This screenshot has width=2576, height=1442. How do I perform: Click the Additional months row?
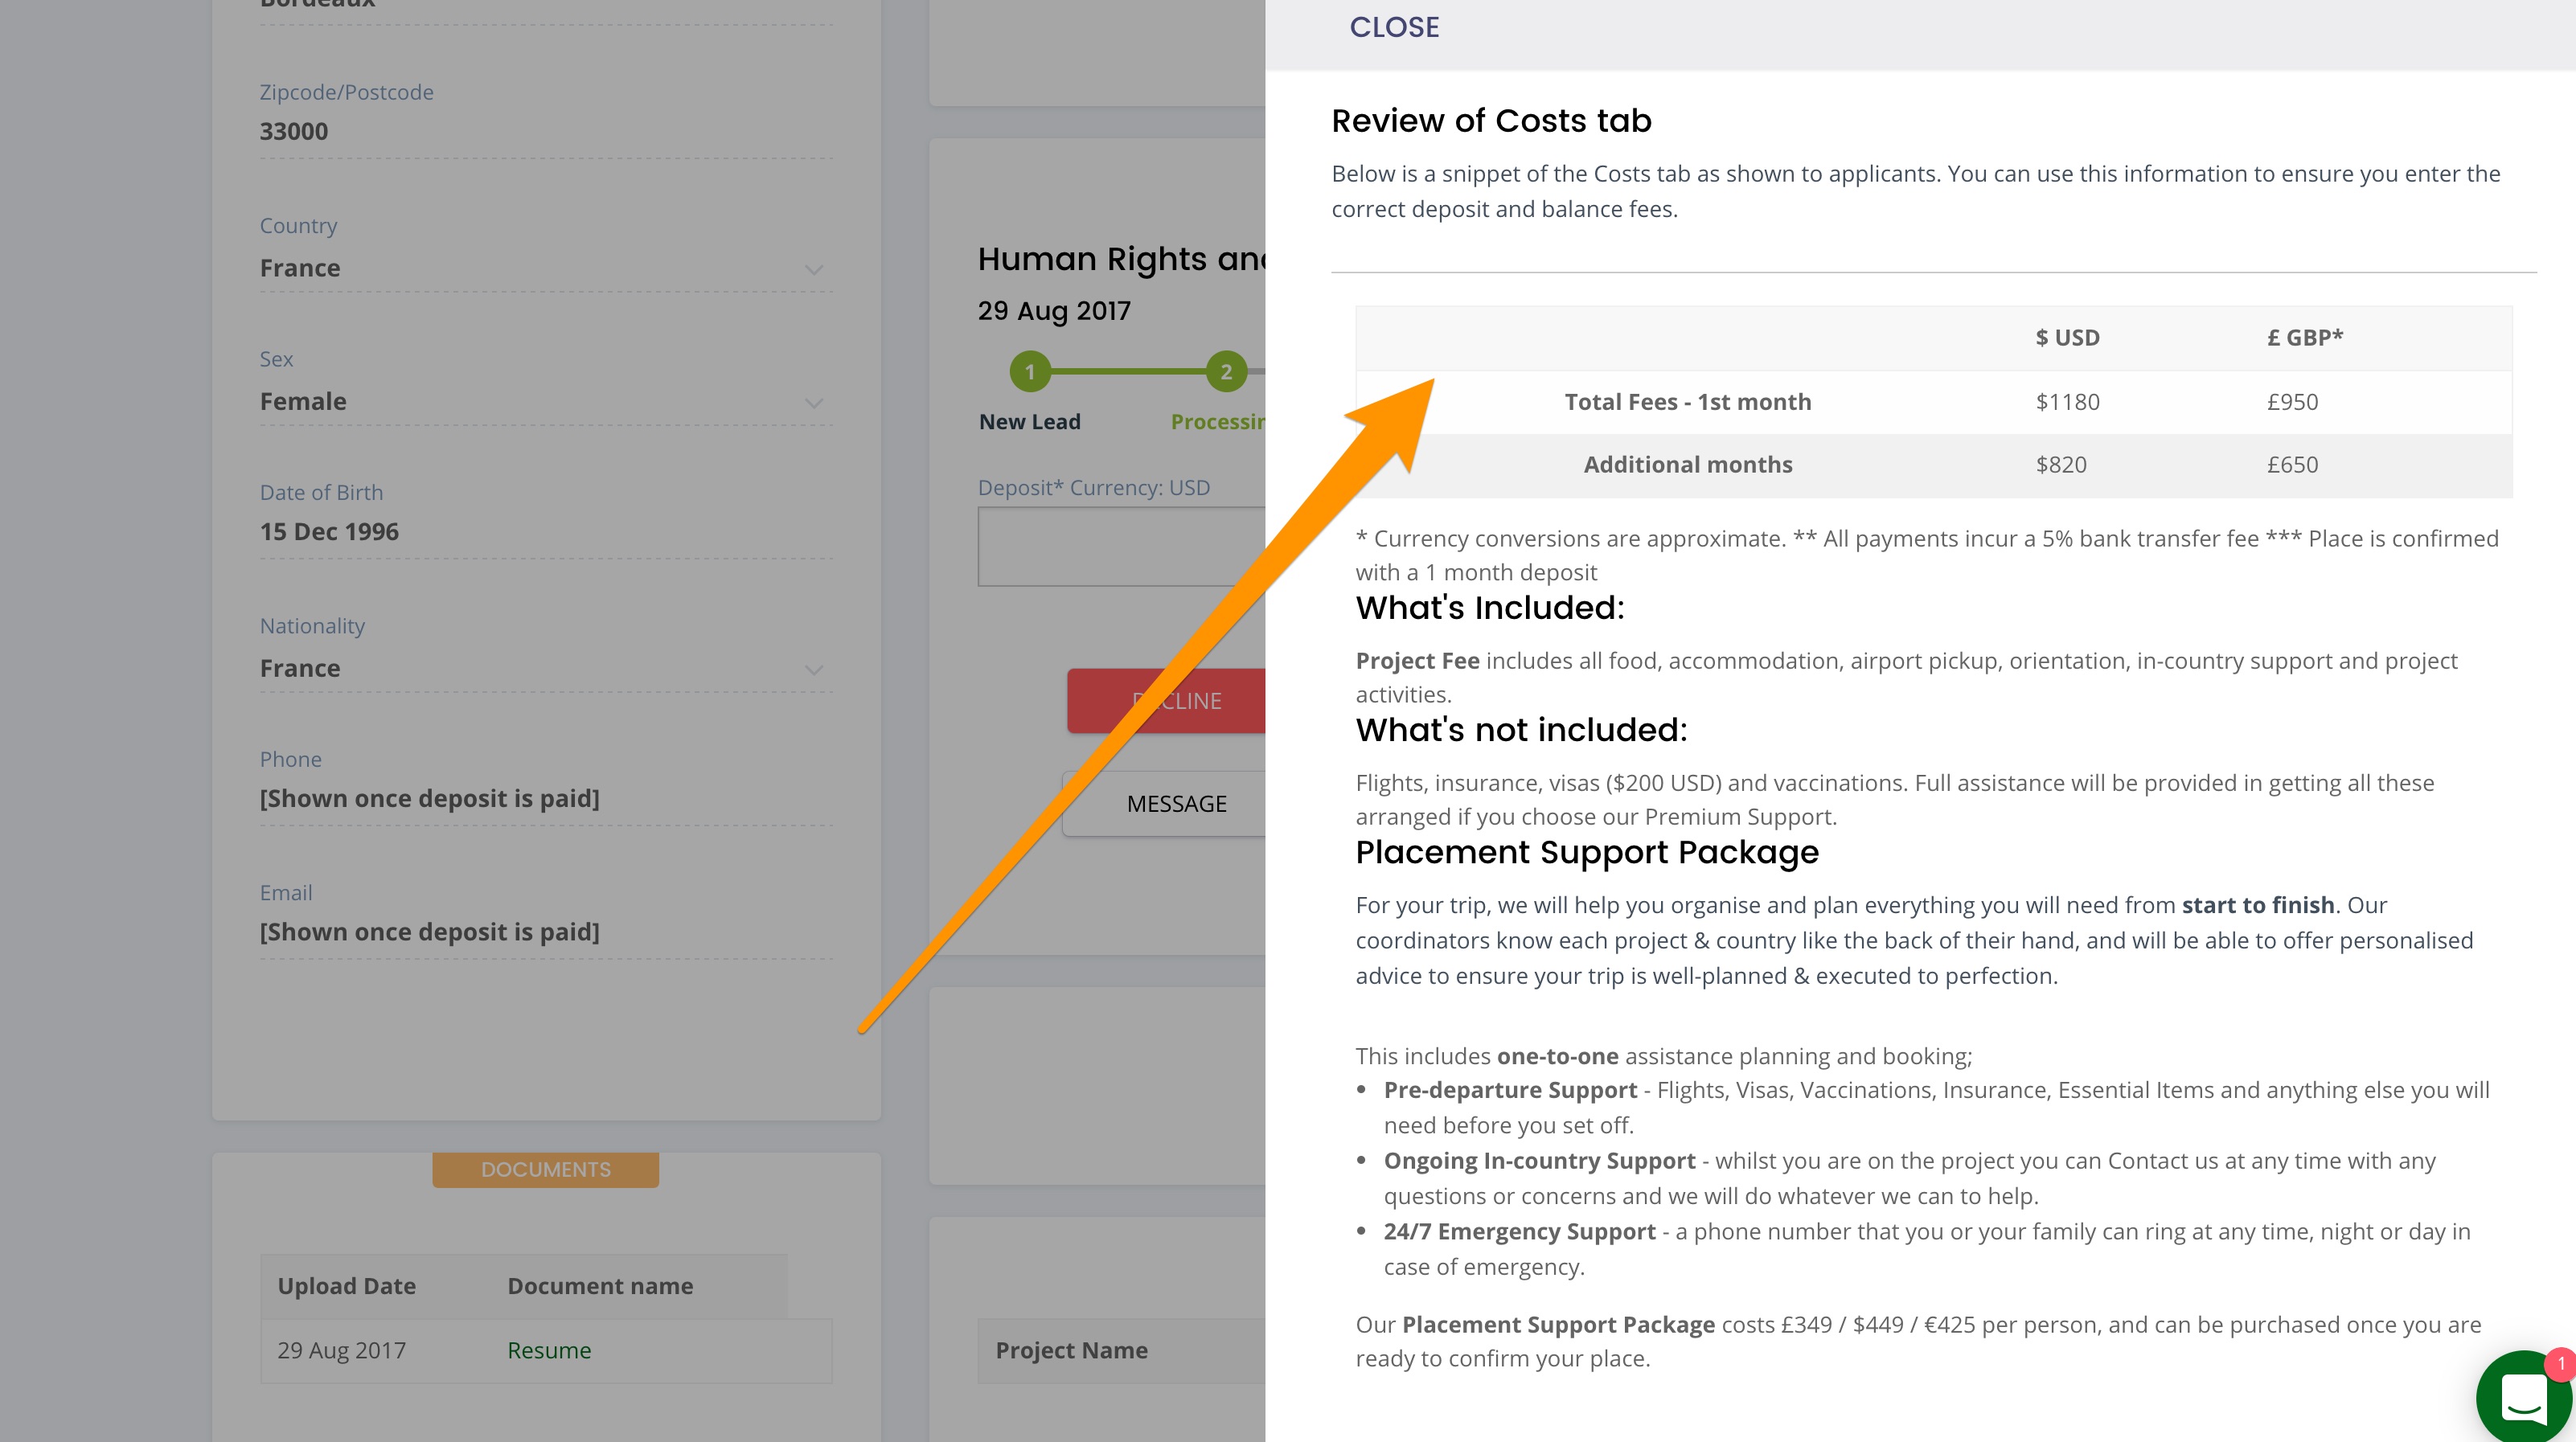pos(1687,465)
